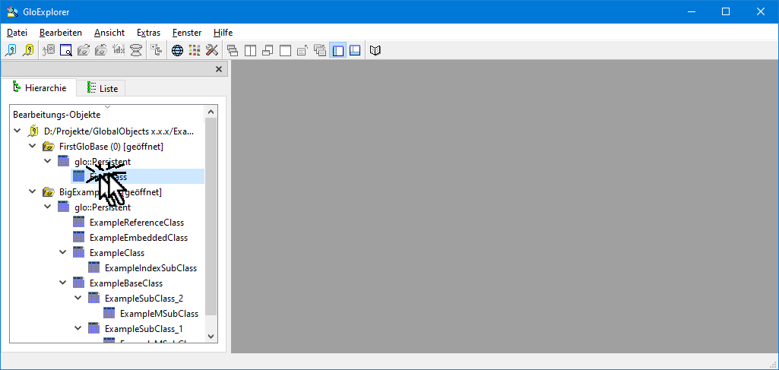Toggle the bottom panel view
779x370 pixels.
pyautogui.click(x=355, y=50)
